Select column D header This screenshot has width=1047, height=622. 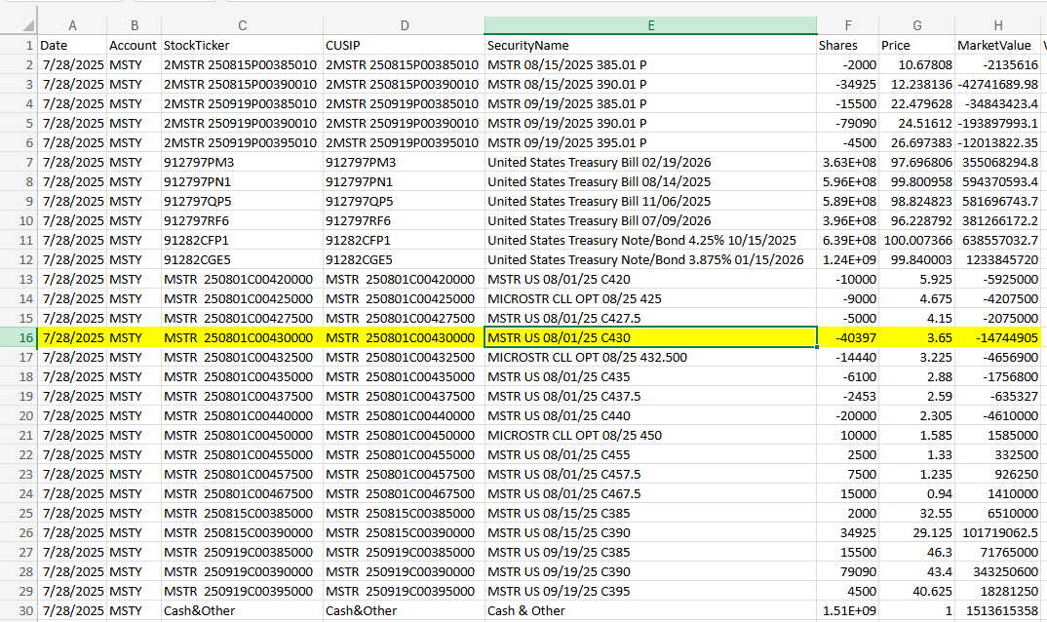[x=404, y=25]
